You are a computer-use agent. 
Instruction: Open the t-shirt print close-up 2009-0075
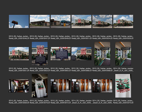click(123, 86)
